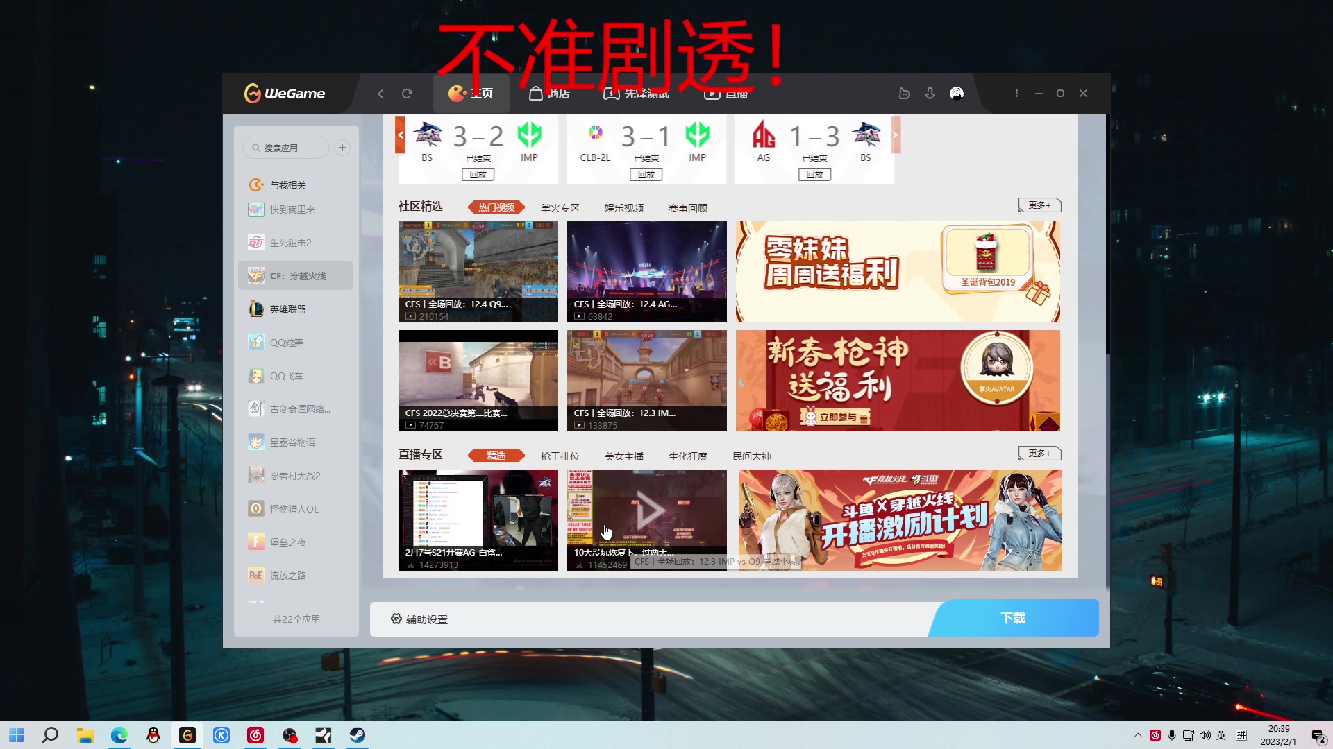Screen dimensions: 1333x749
Task: Click the left carousel arrow
Action: tap(401, 135)
